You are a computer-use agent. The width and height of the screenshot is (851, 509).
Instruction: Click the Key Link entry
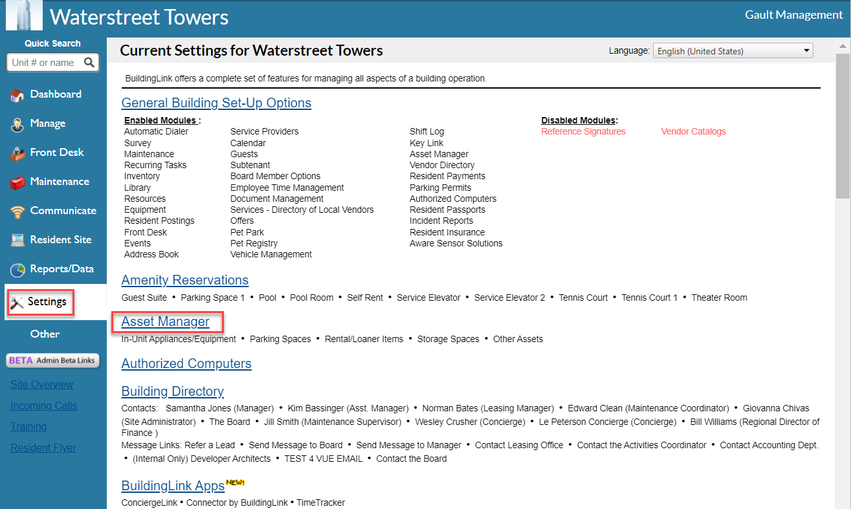pos(426,143)
